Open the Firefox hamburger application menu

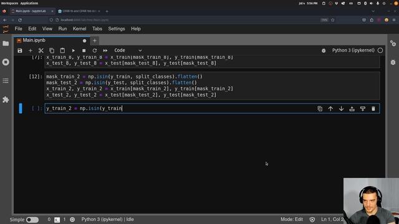click(394, 20)
